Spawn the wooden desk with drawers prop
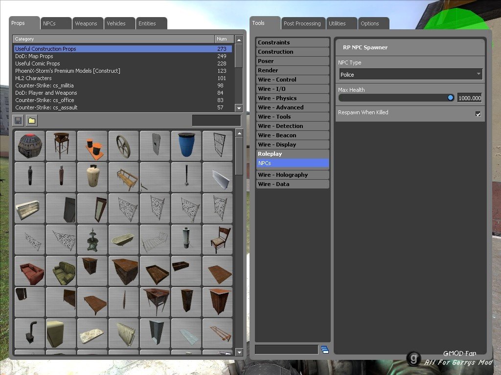The height and width of the screenshot is (375, 501). point(124,271)
